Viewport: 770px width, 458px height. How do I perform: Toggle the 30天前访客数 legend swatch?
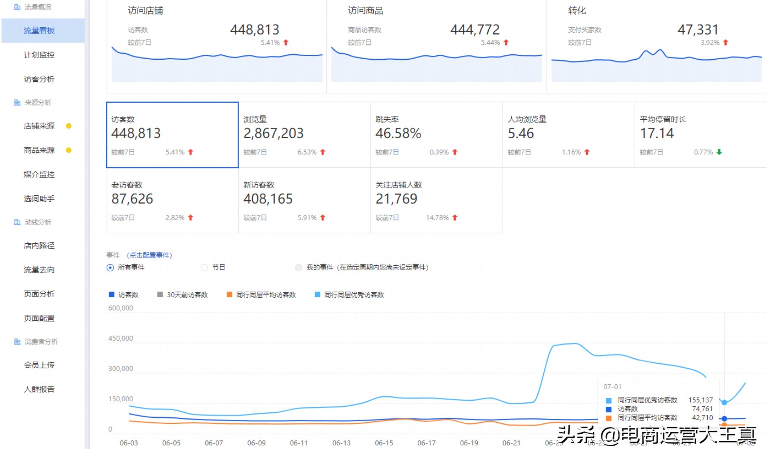(x=160, y=295)
